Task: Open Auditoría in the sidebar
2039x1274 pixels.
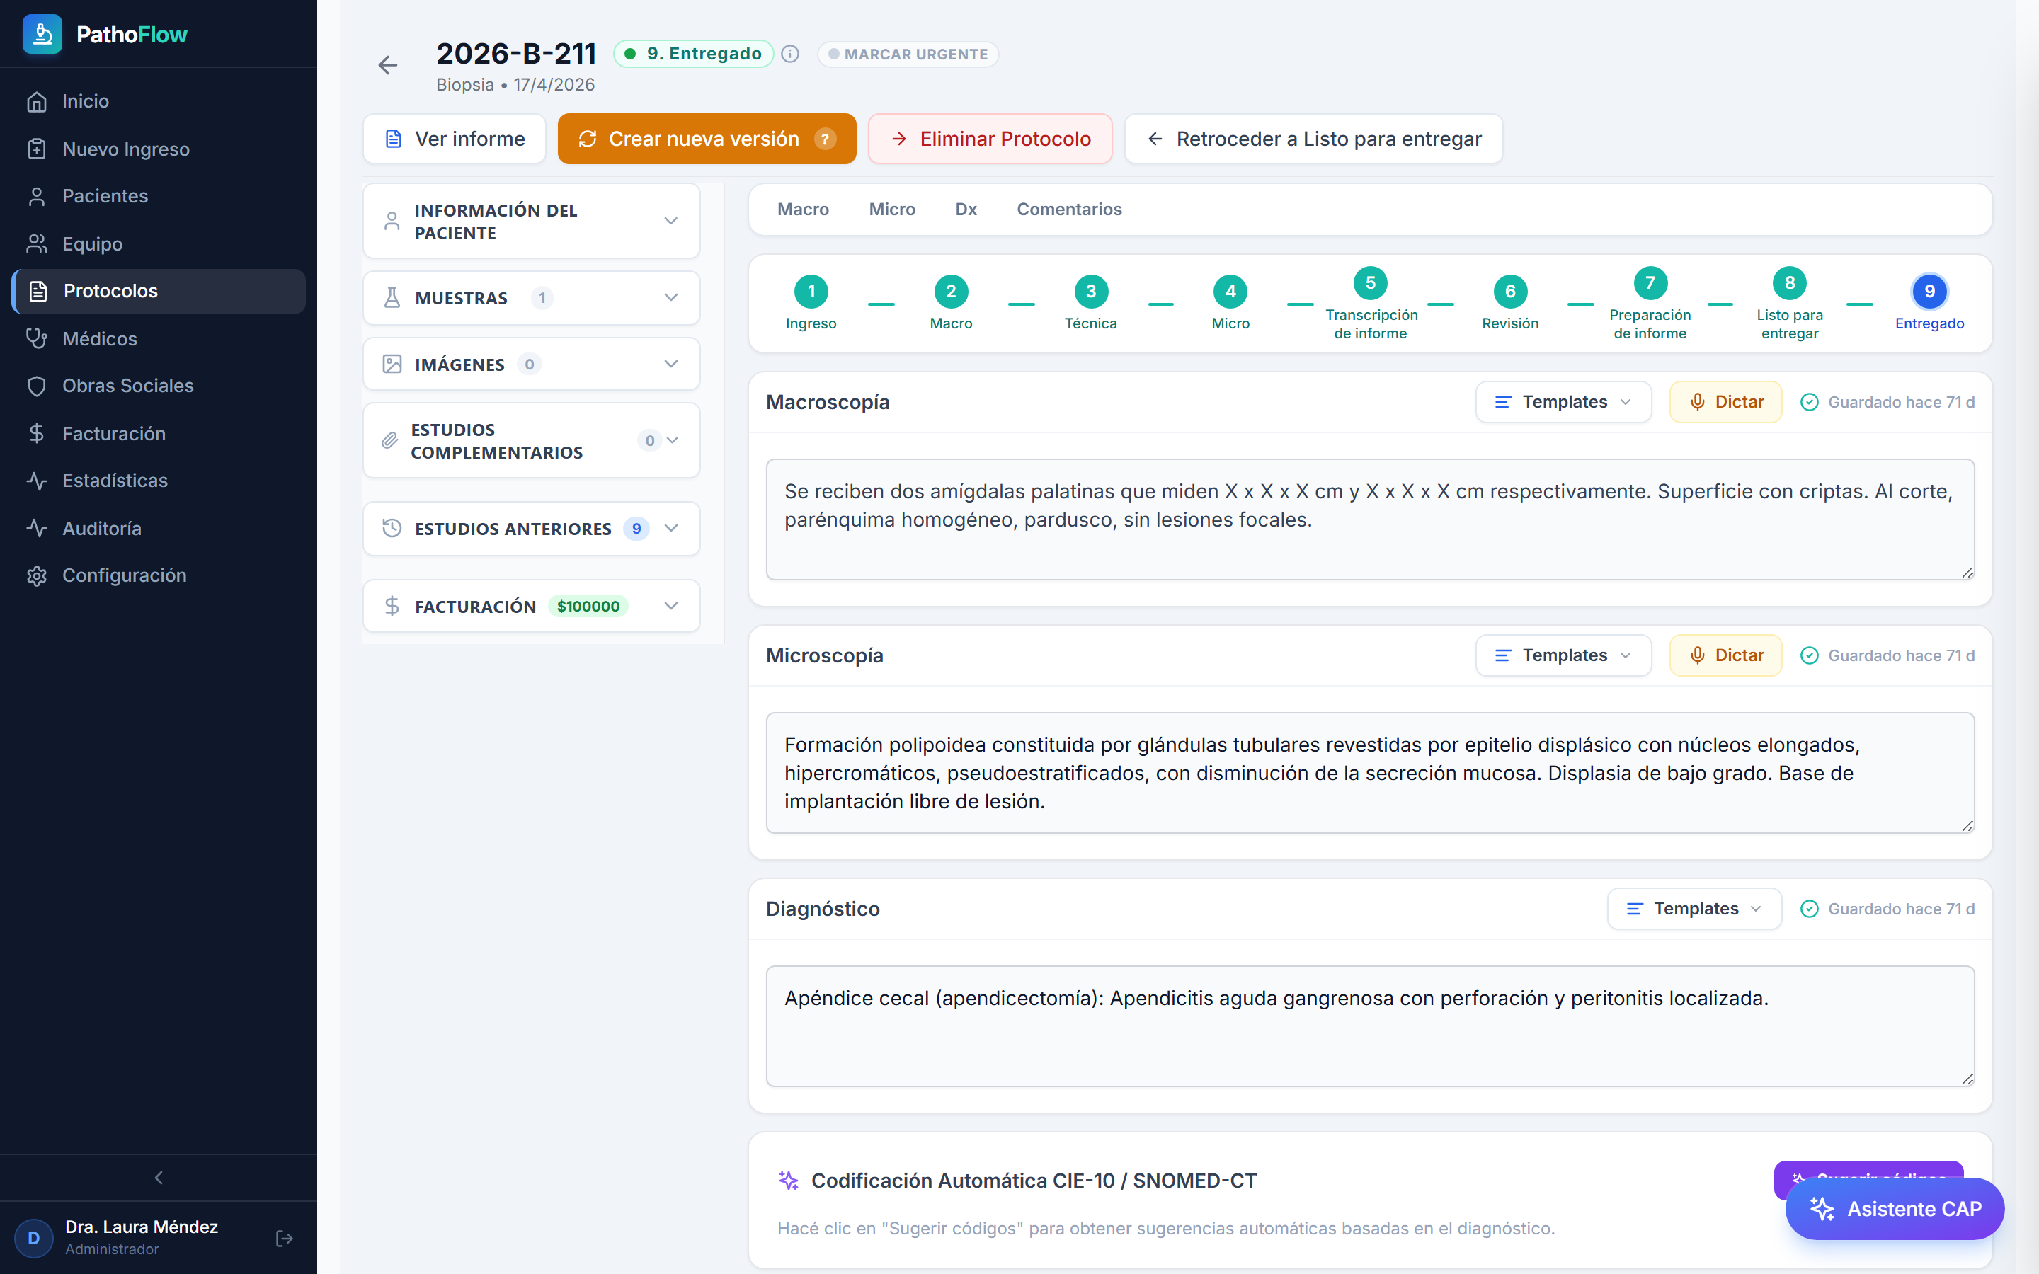Action: click(x=159, y=528)
